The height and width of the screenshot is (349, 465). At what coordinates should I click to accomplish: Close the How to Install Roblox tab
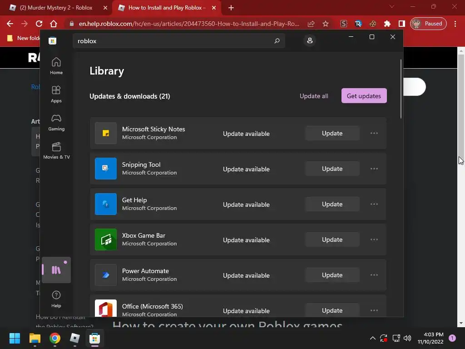(214, 8)
